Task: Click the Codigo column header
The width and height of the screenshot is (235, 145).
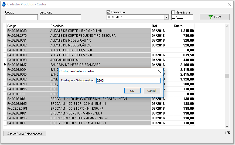Action: pyautogui.click(x=28, y=26)
